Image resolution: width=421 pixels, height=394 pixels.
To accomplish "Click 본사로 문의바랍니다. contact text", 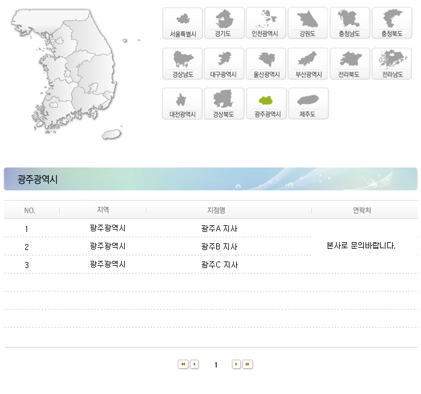I will (x=361, y=245).
